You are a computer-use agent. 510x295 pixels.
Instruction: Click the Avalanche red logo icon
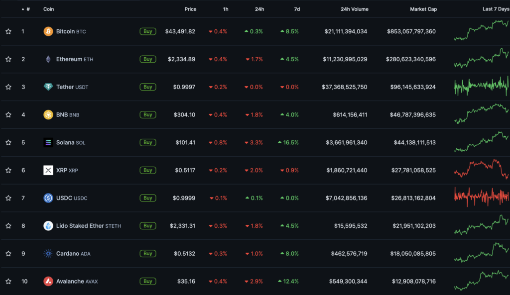pos(48,282)
